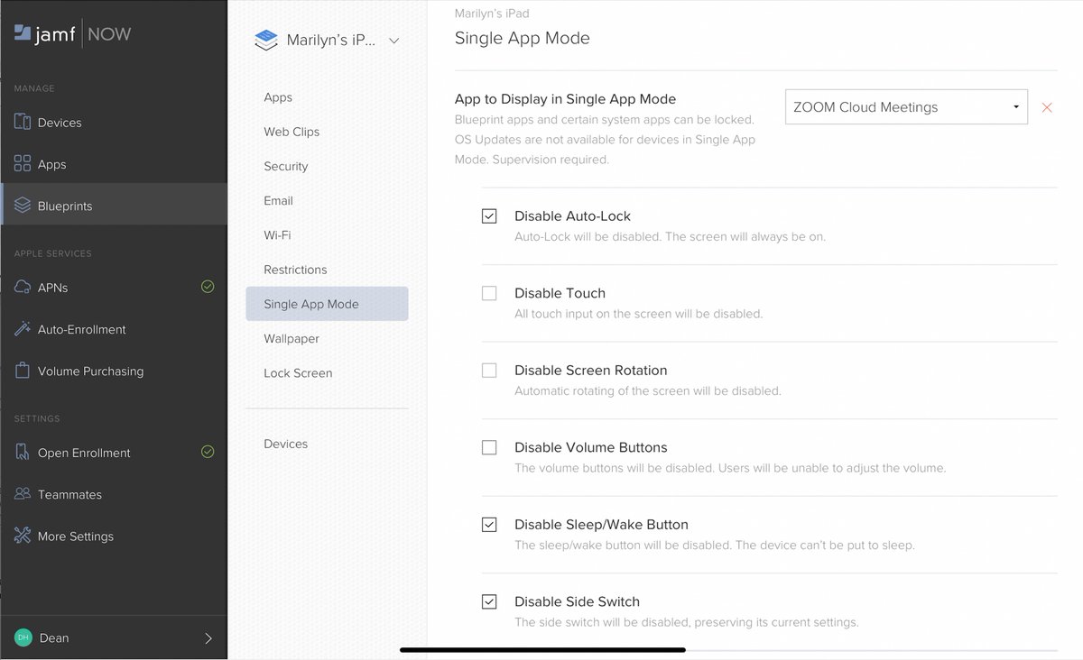Screen dimensions: 1083x660
Task: Open Devices via its sidebar icon
Action: (x=23, y=123)
